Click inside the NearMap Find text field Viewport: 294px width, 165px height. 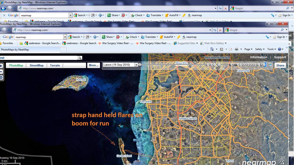tap(41, 58)
